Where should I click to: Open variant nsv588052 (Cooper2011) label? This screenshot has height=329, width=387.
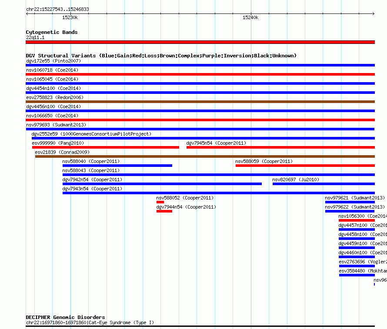coord(185,198)
